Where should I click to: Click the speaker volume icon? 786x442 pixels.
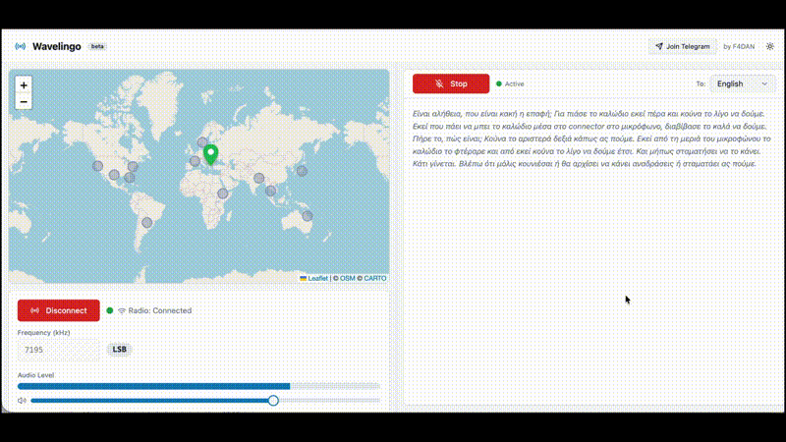pyautogui.click(x=22, y=401)
